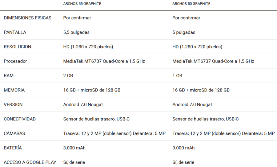This screenshot has width=277, height=167.
Task: Select the RAM row label
Action: [x=9, y=76]
